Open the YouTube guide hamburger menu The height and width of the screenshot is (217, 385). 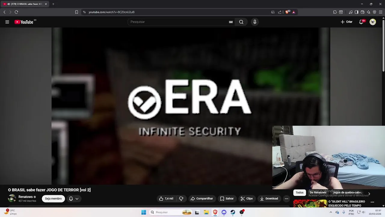pos(7,22)
